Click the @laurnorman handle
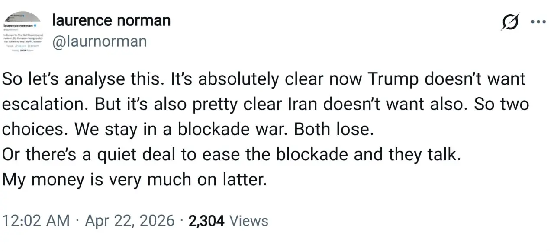554x251 pixels. pyautogui.click(x=100, y=41)
